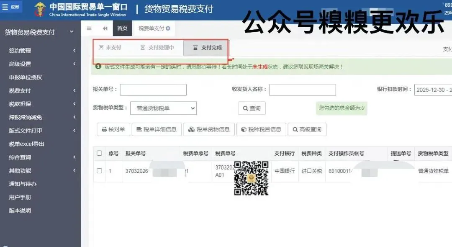
Task: Click box icon on 税种税目信息 button
Action: click(244, 130)
